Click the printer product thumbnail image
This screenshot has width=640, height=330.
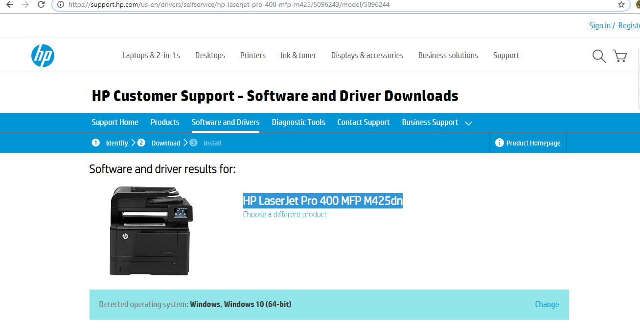point(150,230)
